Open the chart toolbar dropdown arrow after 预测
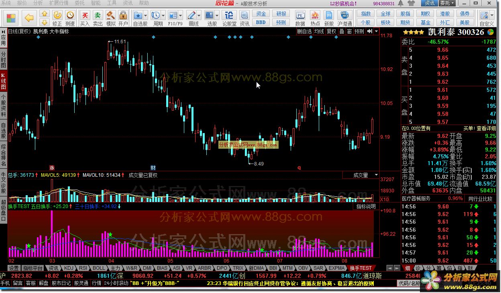 (377, 31)
